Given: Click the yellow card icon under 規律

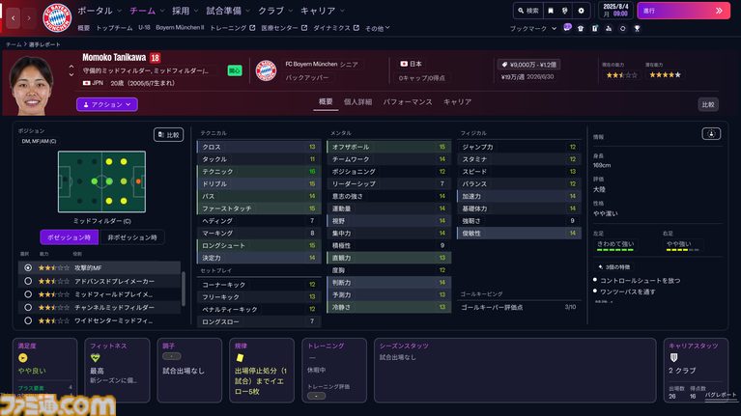Looking at the screenshot, I should pyautogui.click(x=239, y=357).
